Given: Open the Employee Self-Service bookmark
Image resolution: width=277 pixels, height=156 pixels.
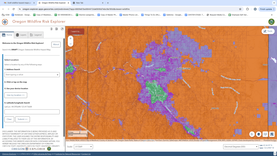Looking at the screenshot, I should point(238,15).
